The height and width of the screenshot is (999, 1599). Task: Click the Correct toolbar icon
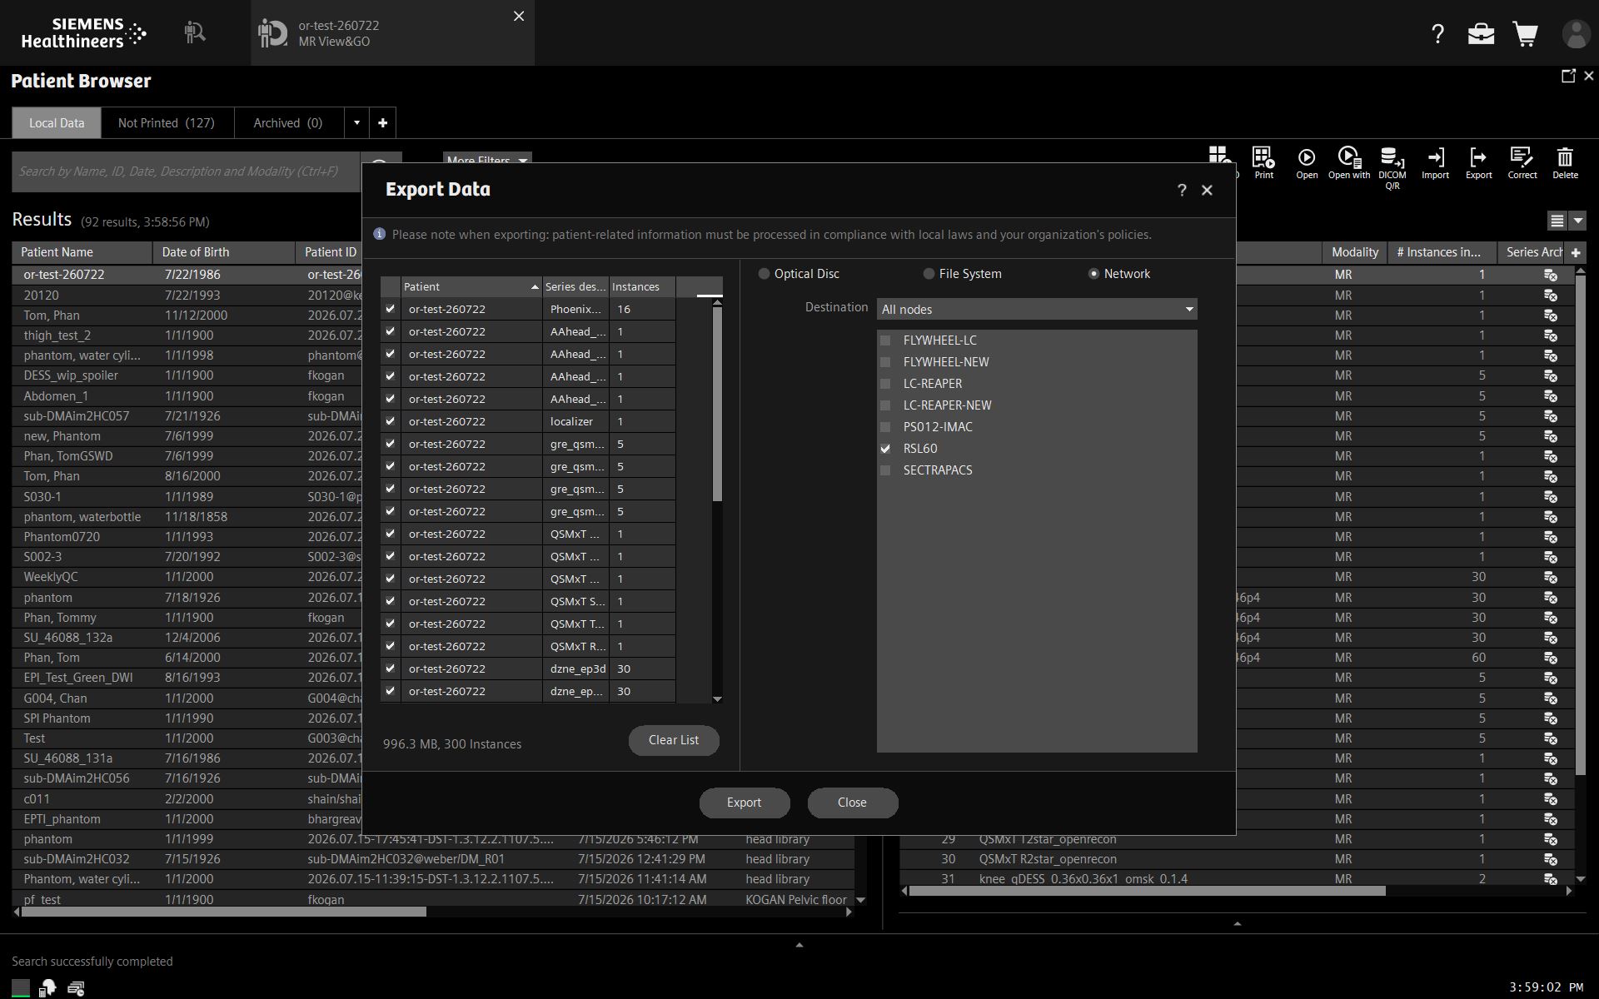(x=1522, y=163)
